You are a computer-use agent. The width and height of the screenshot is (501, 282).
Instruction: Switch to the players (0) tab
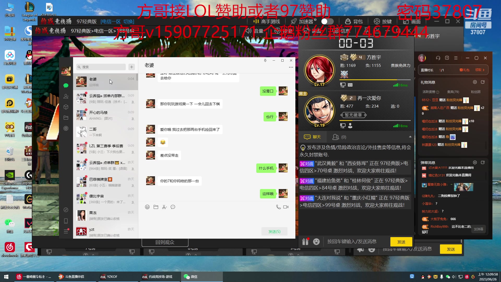coord(339,137)
